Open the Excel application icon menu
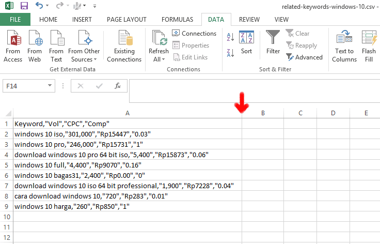The width and height of the screenshot is (380, 244). 9,6
